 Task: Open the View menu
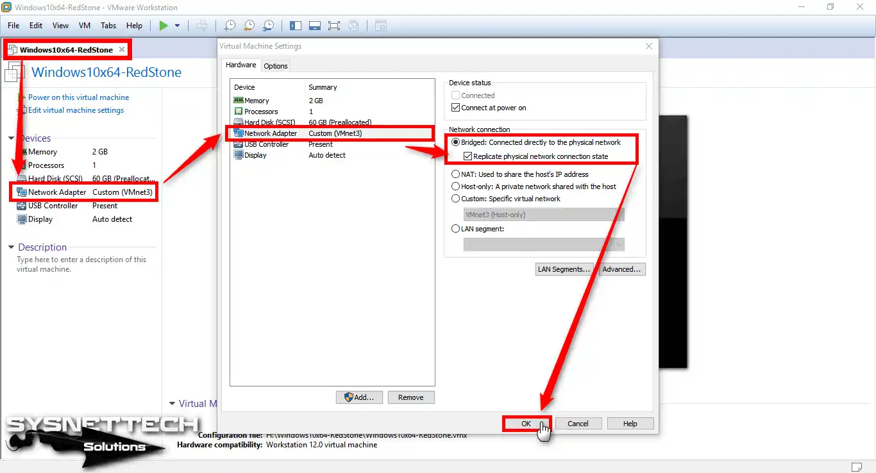tap(60, 26)
